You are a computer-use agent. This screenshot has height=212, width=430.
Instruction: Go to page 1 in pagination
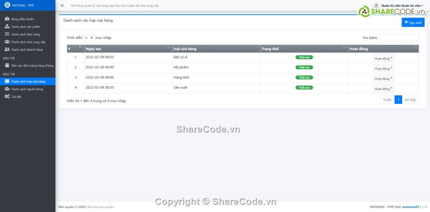[x=398, y=100]
